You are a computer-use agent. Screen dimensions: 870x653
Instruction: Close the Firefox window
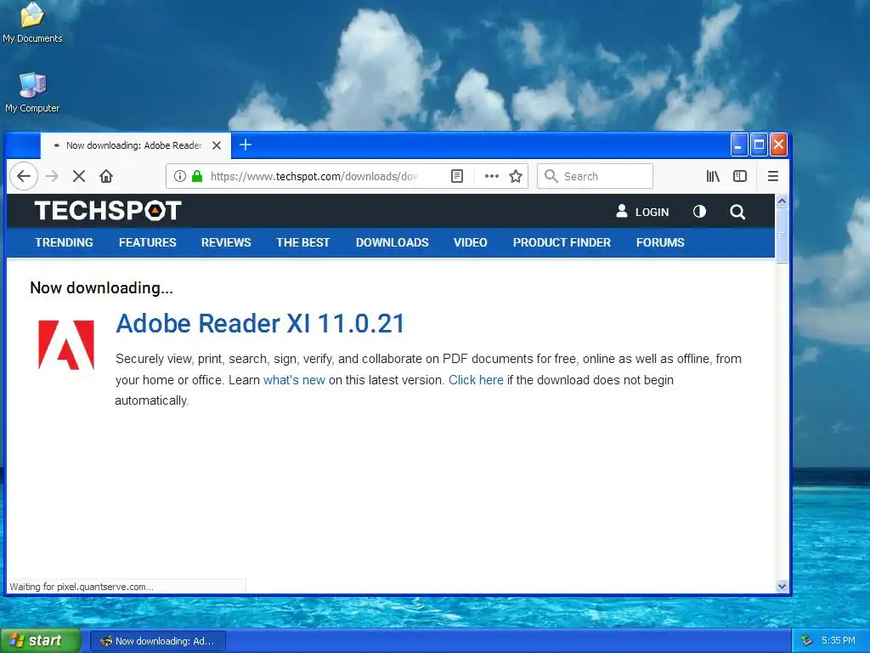pyautogui.click(x=778, y=145)
